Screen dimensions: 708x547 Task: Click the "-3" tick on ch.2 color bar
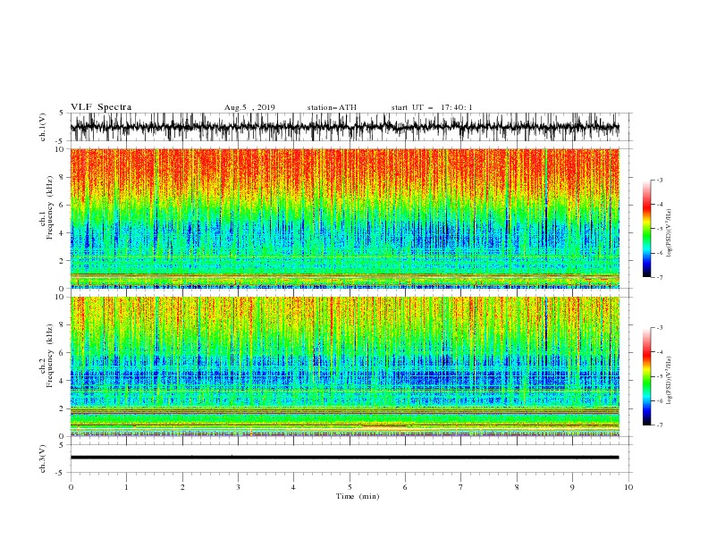coord(660,328)
